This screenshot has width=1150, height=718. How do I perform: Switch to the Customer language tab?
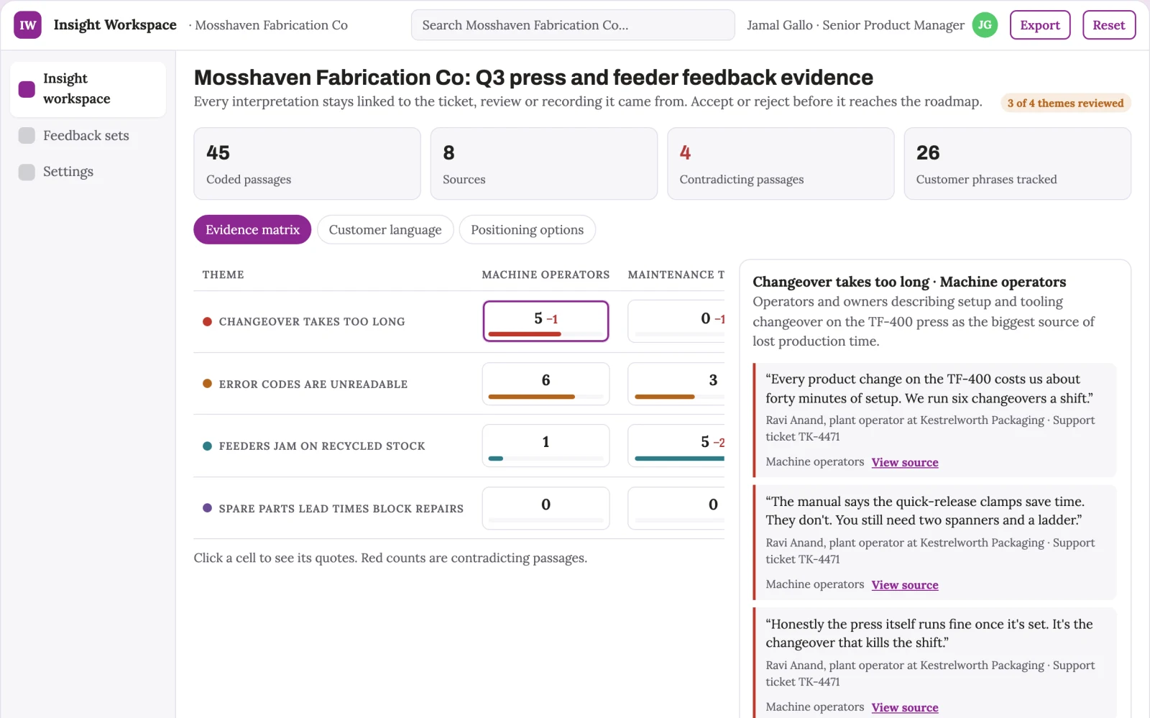(385, 230)
